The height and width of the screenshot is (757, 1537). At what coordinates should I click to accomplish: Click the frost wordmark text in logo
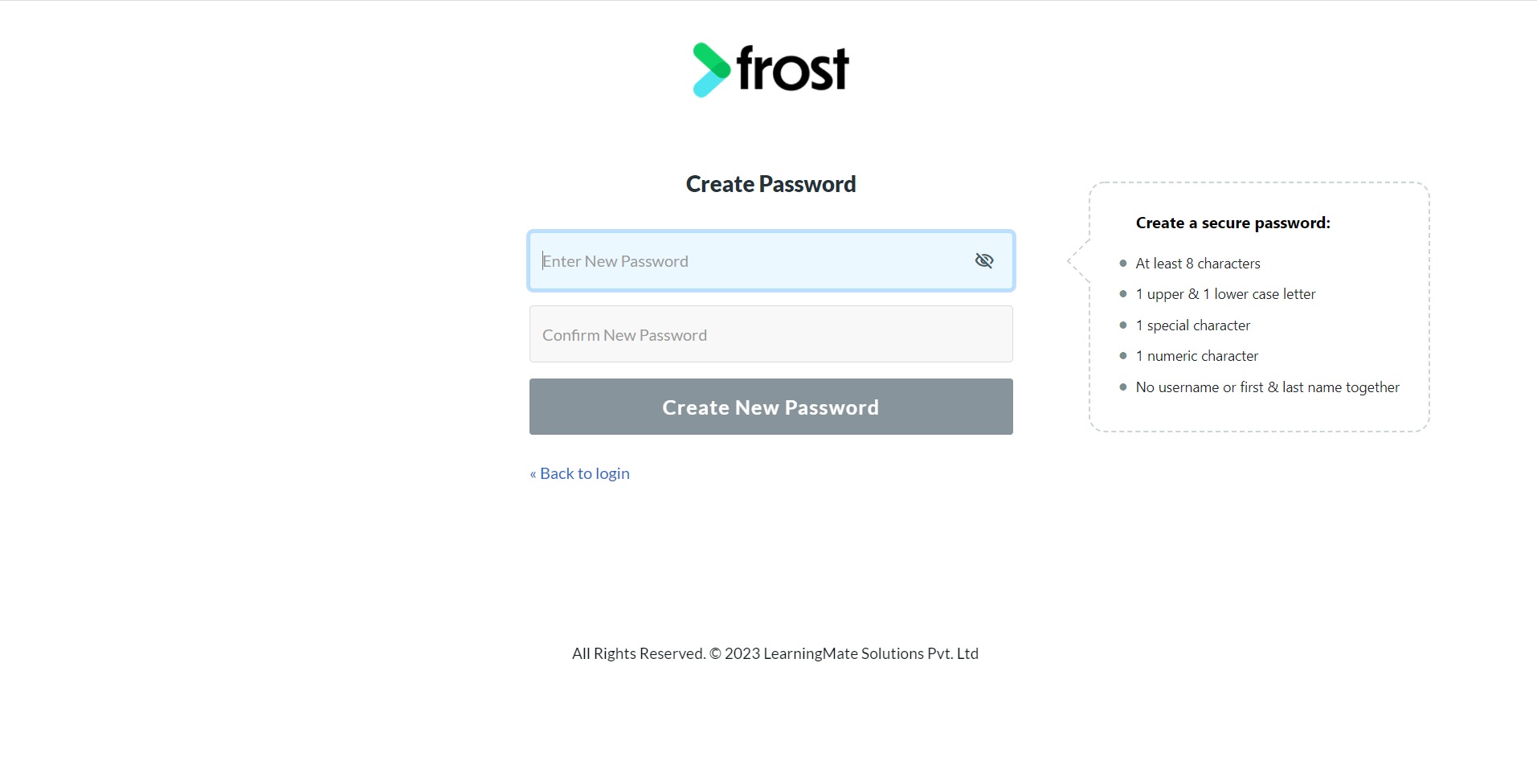(x=792, y=68)
